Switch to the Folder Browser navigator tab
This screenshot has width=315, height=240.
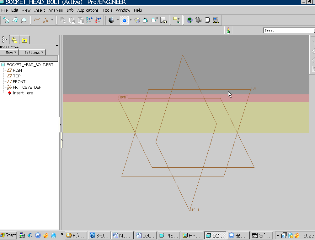point(14,40)
